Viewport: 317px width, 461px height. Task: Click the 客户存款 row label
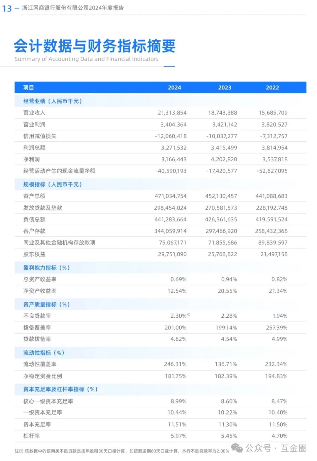[34, 231]
